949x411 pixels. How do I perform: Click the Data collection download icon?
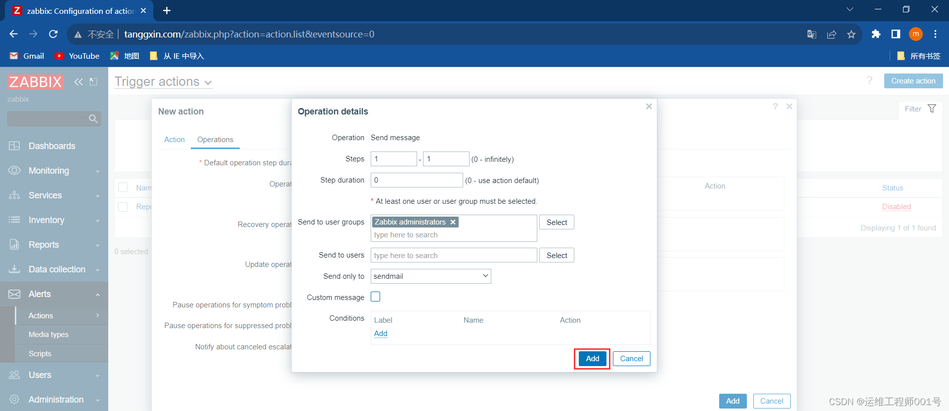click(14, 269)
